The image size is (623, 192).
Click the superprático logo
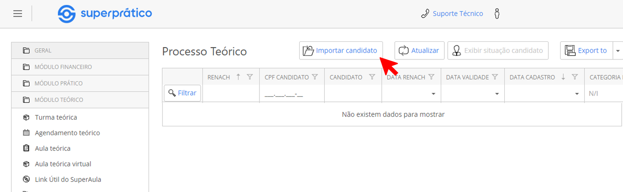(x=105, y=14)
